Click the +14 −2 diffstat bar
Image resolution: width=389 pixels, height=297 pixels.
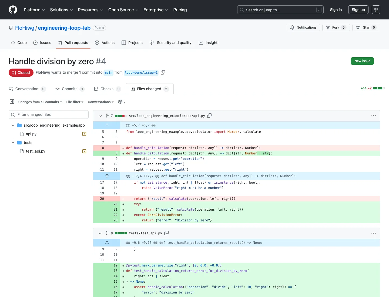tap(373, 88)
